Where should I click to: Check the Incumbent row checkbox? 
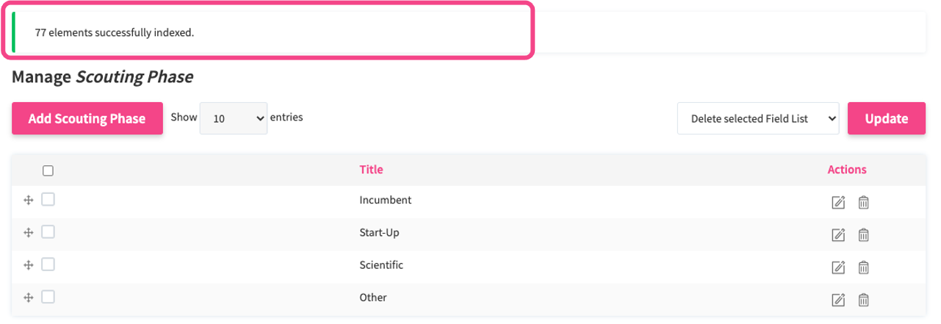tap(48, 199)
